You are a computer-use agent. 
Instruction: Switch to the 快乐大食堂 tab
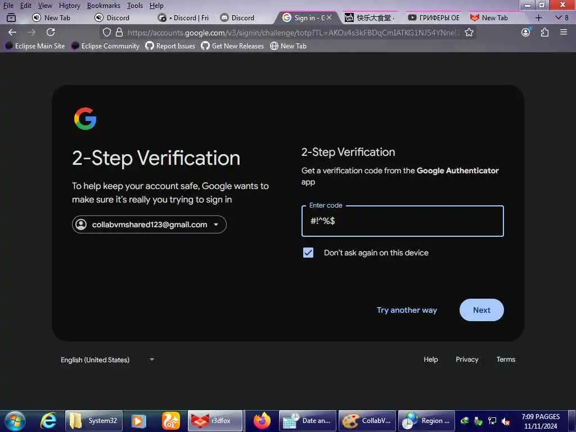[369, 17]
